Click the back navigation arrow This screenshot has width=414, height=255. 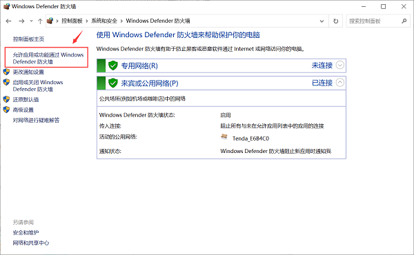(8, 21)
